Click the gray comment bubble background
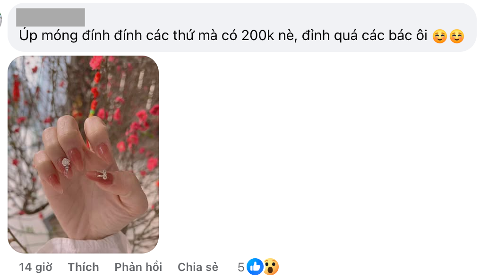 [x=242, y=27]
